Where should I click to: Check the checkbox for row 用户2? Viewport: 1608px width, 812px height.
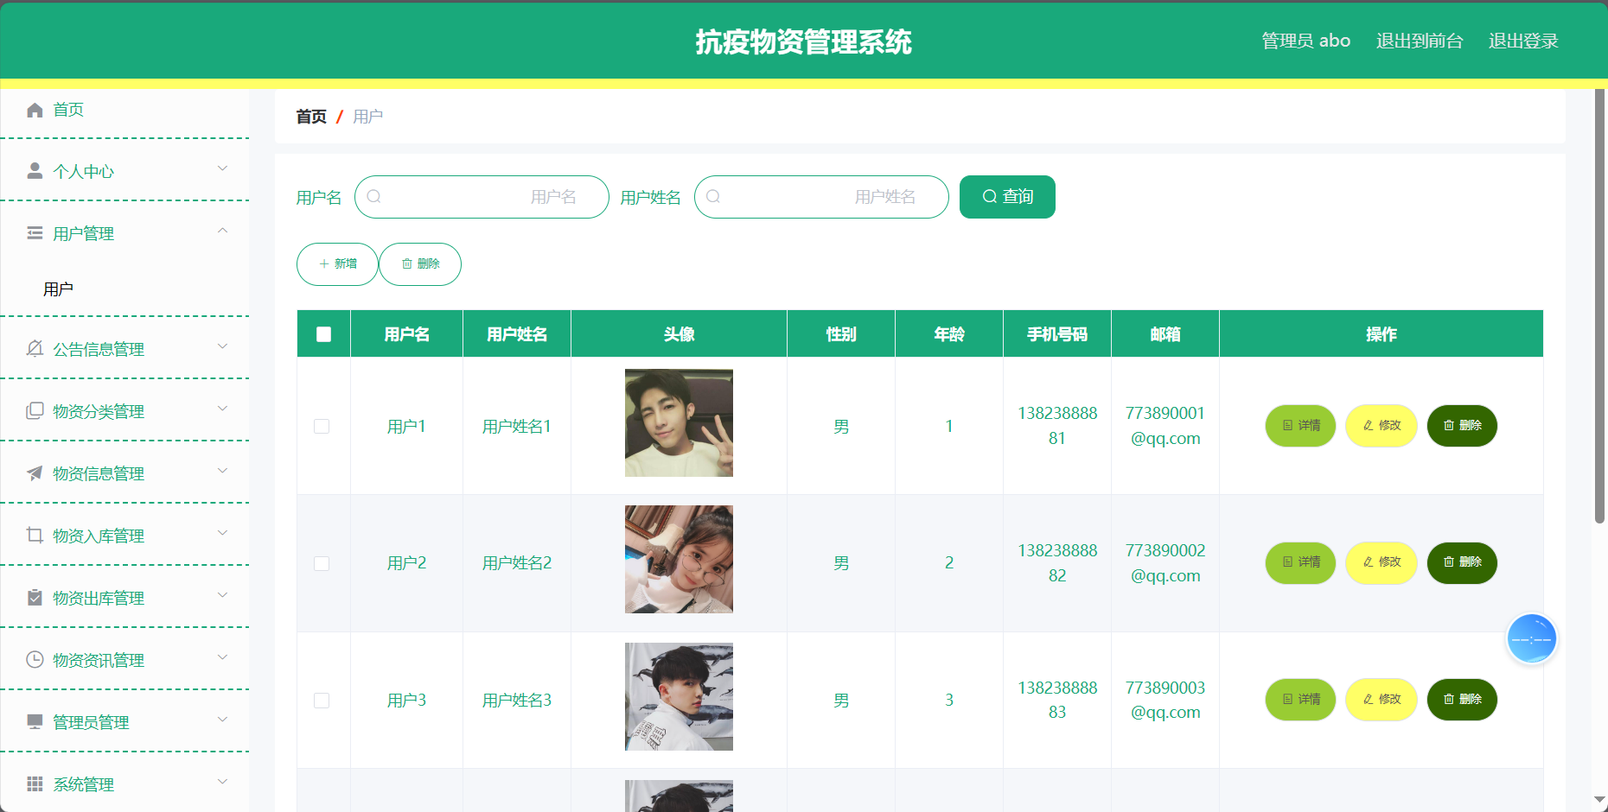click(x=322, y=563)
